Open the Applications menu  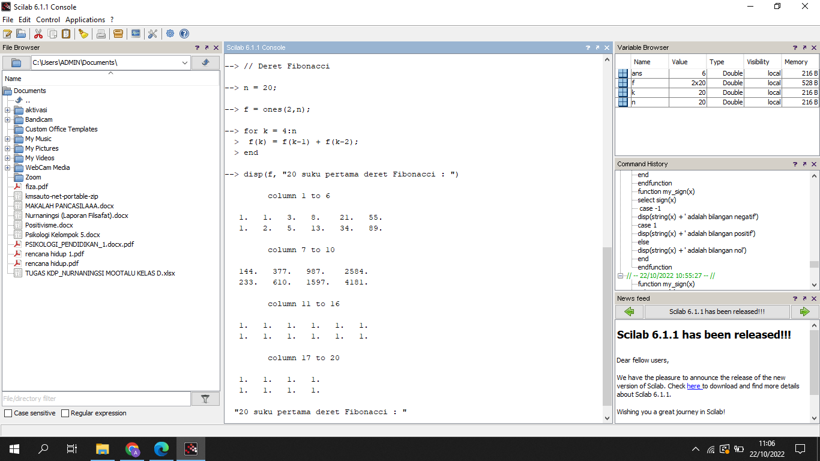pos(85,20)
